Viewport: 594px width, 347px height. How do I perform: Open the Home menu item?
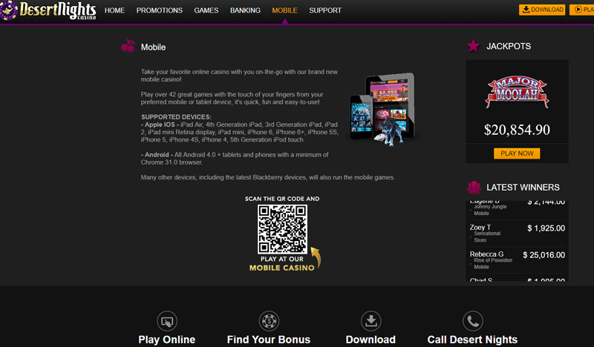(x=114, y=10)
